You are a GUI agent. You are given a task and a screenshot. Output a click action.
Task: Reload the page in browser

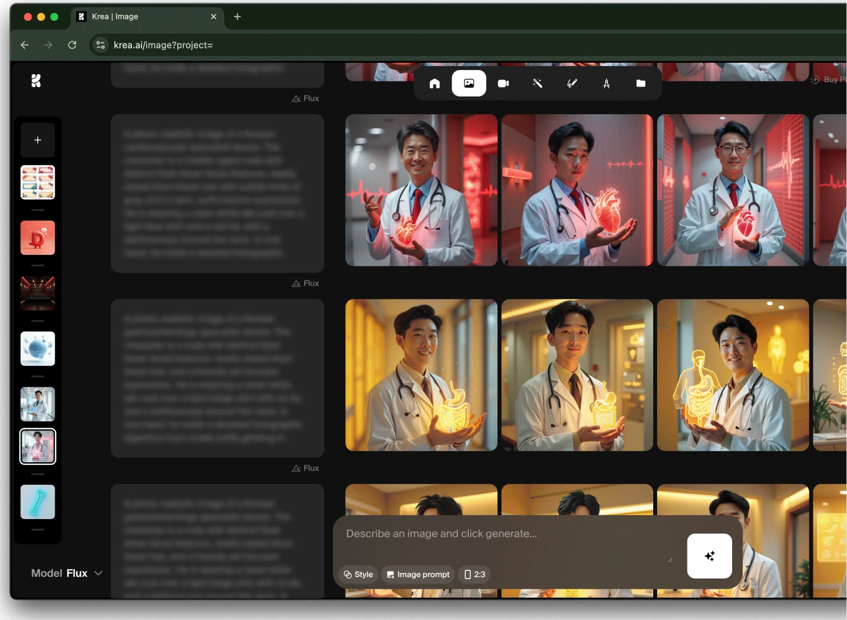coord(72,45)
